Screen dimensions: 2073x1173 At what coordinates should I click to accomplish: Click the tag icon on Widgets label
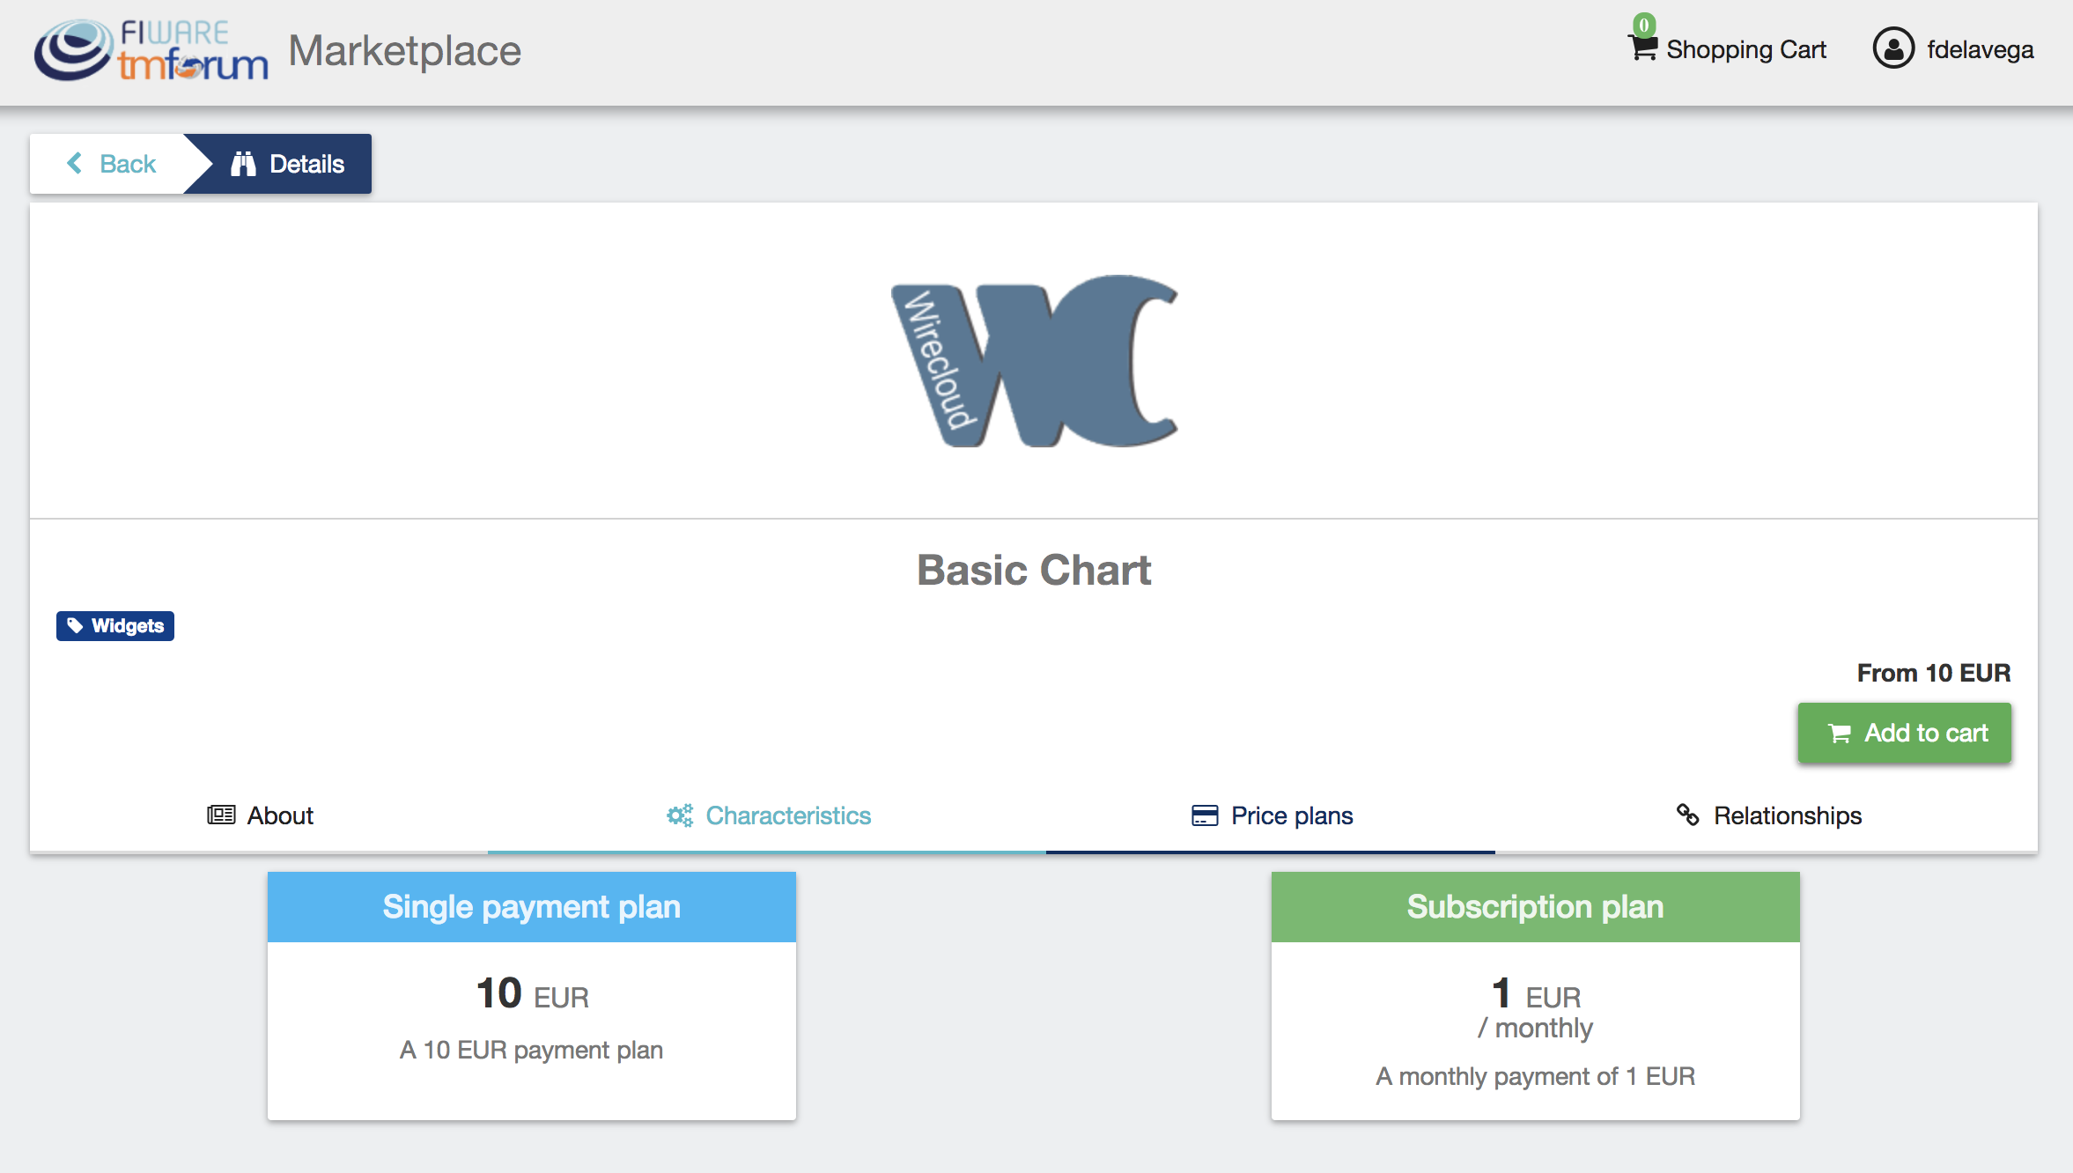[x=76, y=626]
